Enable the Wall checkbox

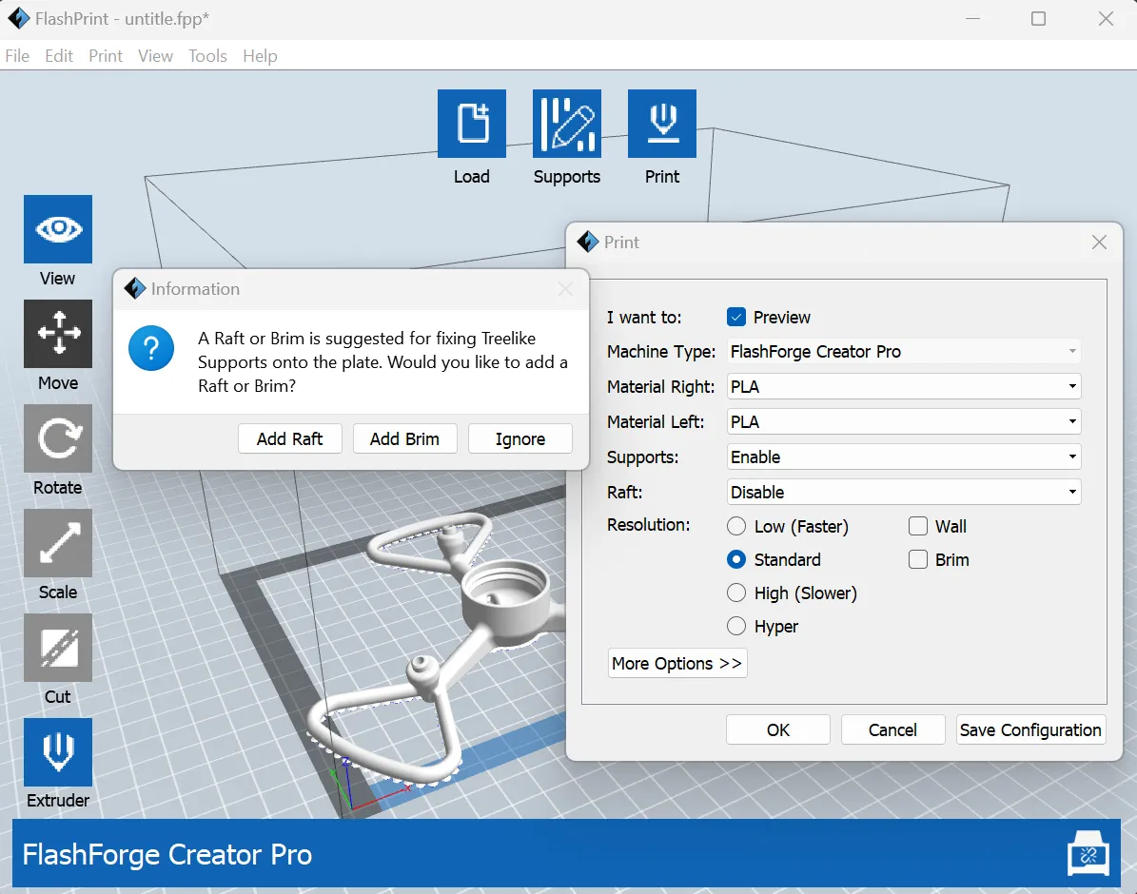(x=918, y=526)
